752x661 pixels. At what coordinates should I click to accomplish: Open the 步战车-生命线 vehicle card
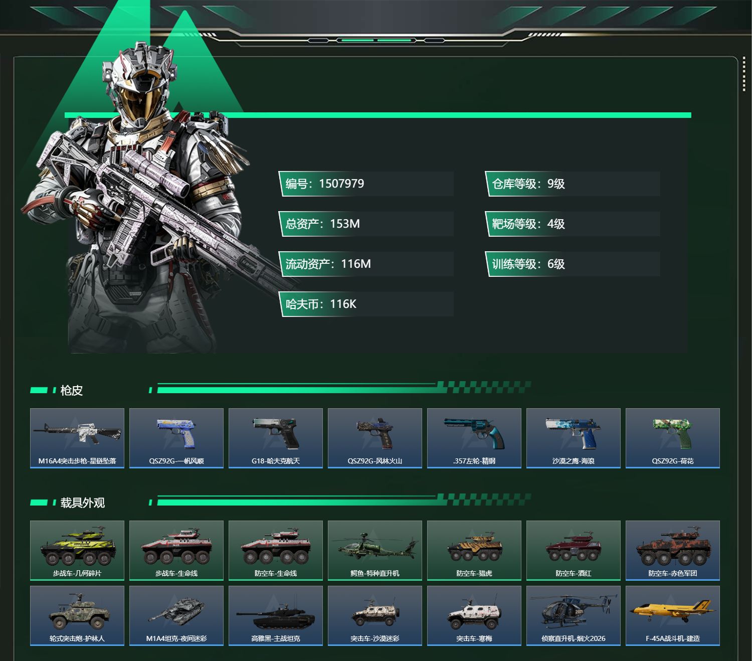tap(176, 551)
